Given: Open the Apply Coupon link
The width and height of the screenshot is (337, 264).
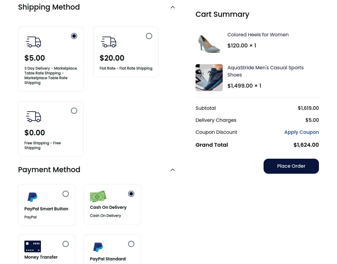Looking at the screenshot, I should (x=301, y=132).
